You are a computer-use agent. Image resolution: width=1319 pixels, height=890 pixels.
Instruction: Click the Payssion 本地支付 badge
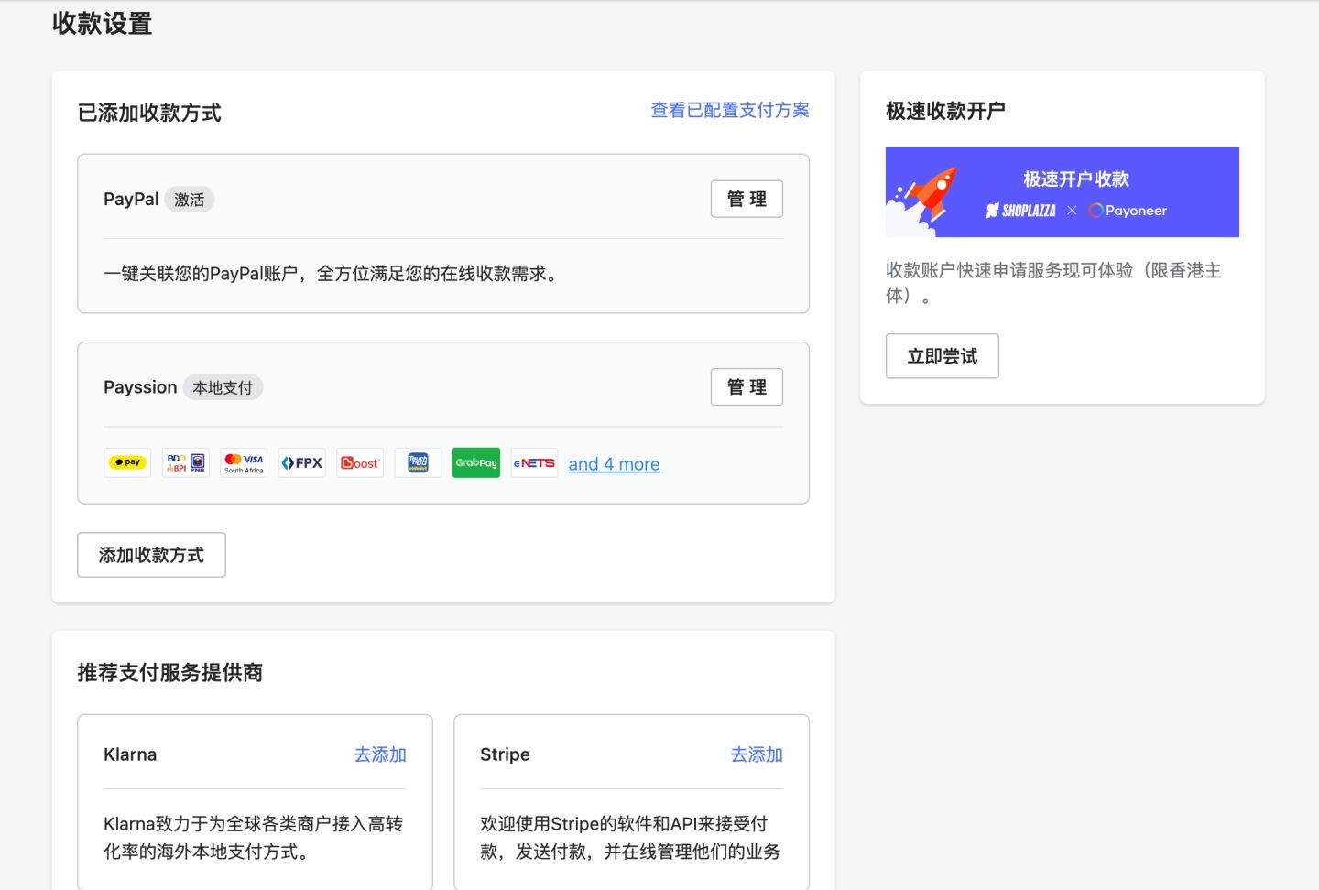[x=223, y=387]
